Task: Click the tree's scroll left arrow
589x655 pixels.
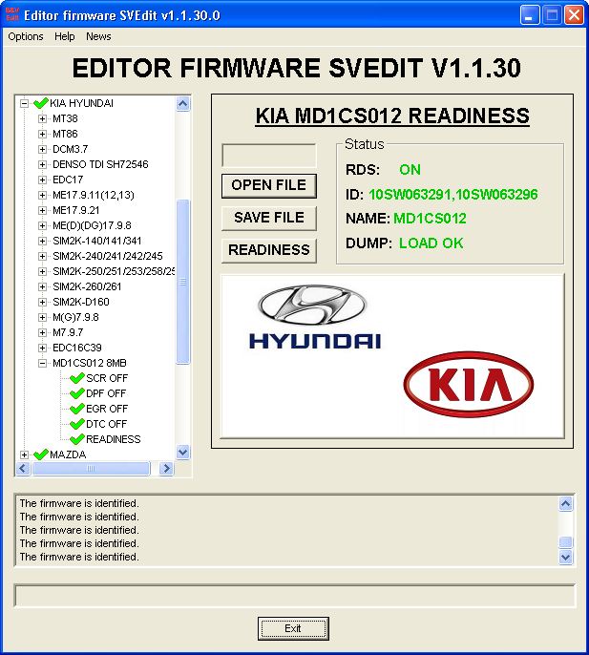Action: 23,469
